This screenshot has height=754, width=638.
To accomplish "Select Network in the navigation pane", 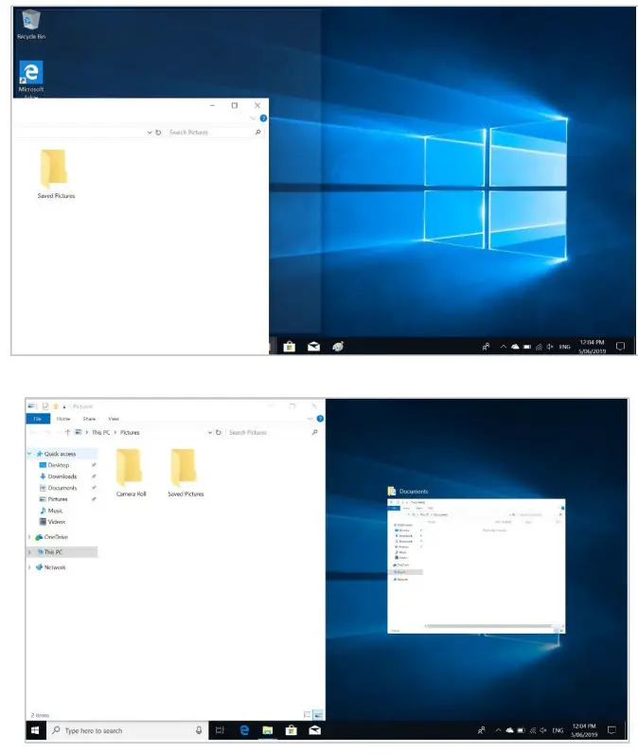I will pos(55,567).
